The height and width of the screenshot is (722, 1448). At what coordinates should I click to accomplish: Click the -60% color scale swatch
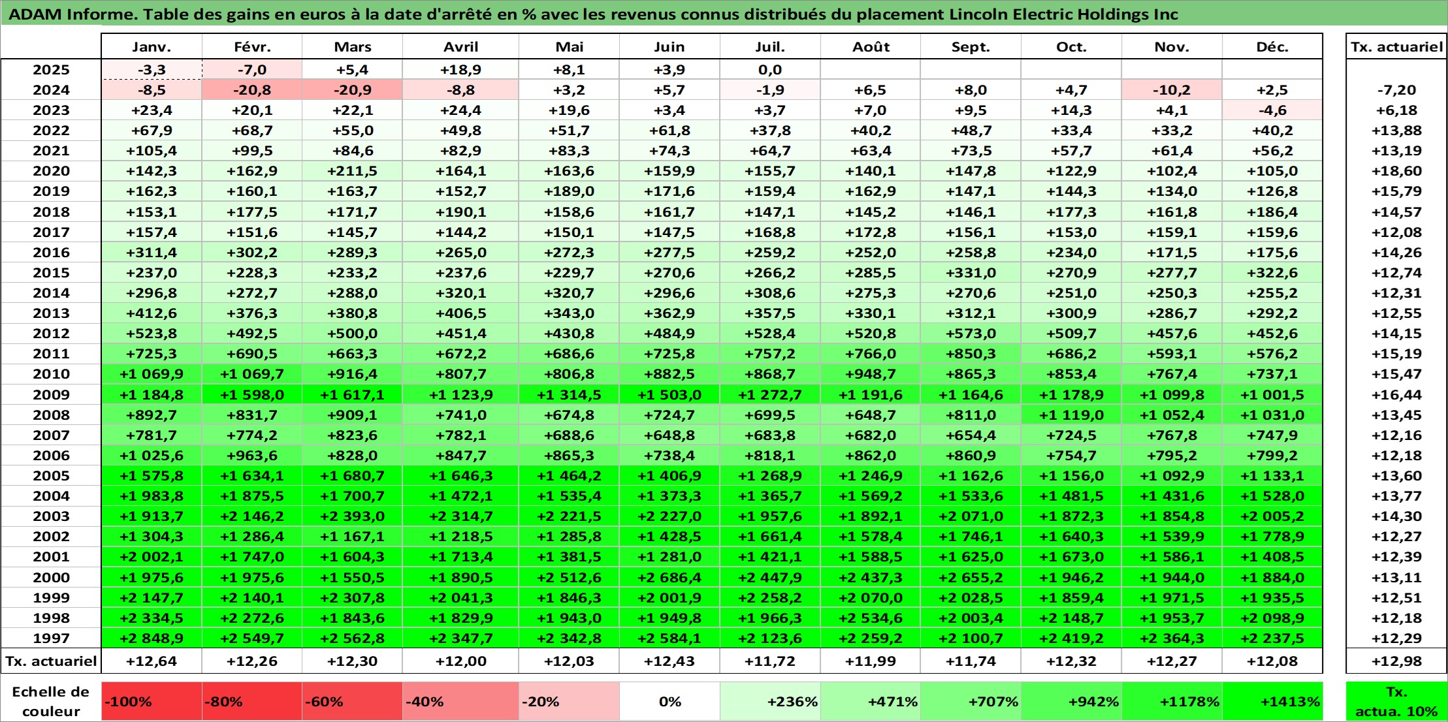[352, 702]
